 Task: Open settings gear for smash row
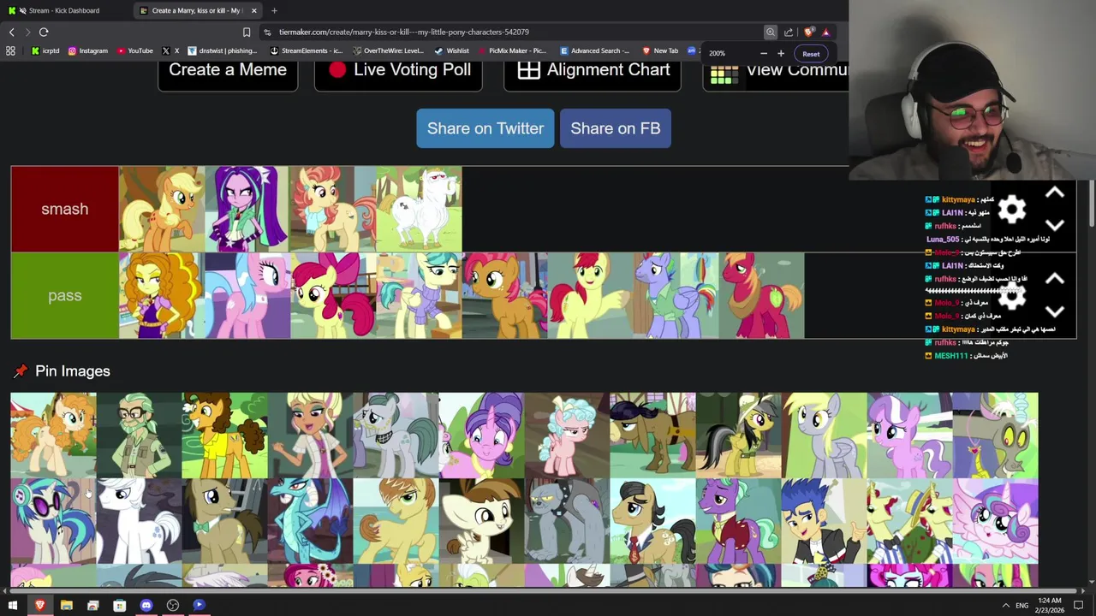pyautogui.click(x=1012, y=209)
